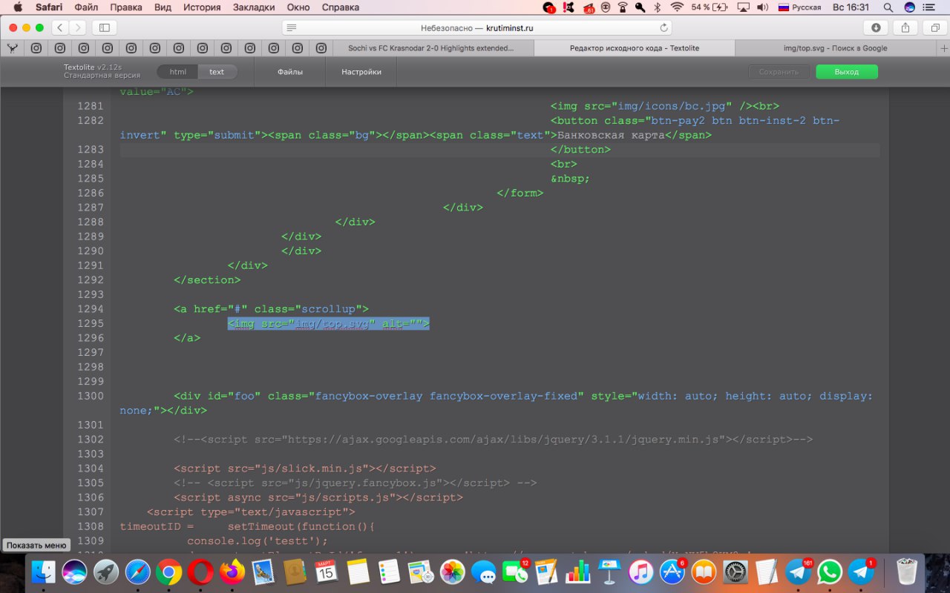This screenshot has height=593, width=950.
Task: Open the Reader view icon in address bar
Action: [292, 27]
